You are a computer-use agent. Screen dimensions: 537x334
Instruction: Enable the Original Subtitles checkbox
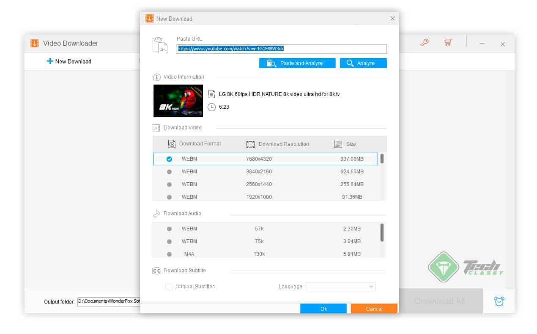point(169,287)
